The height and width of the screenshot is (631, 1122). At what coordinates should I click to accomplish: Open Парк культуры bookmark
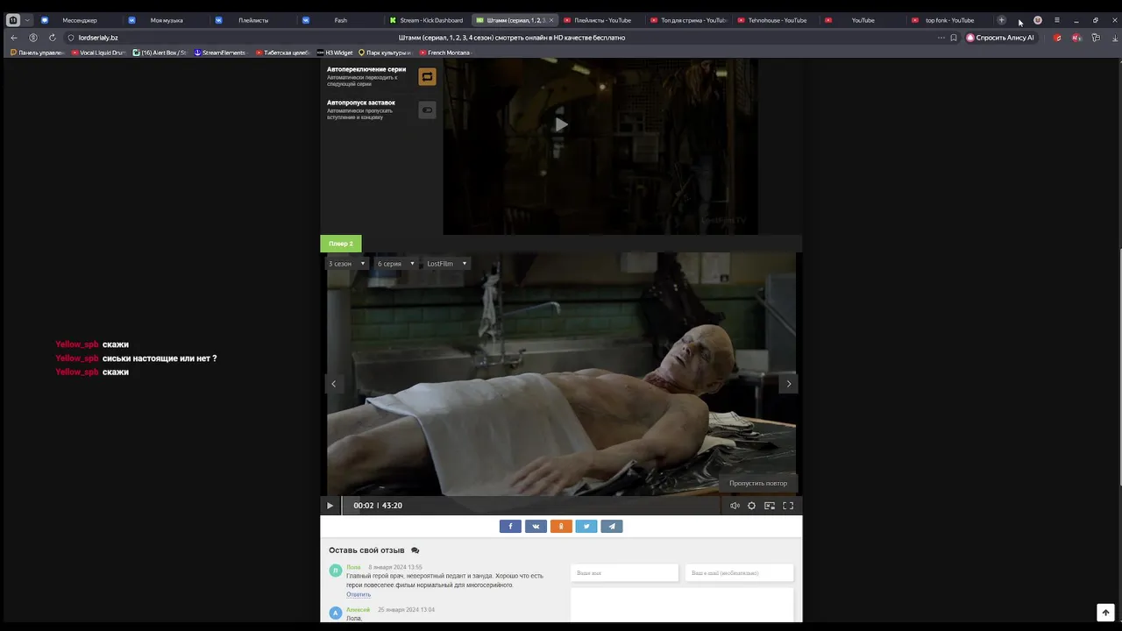[385, 53]
